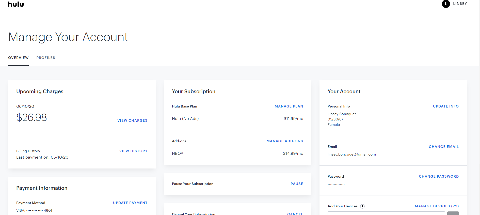This screenshot has width=480, height=215.
Task: Click the email linsey.boncquet@gmail.com
Action: pyautogui.click(x=352, y=154)
